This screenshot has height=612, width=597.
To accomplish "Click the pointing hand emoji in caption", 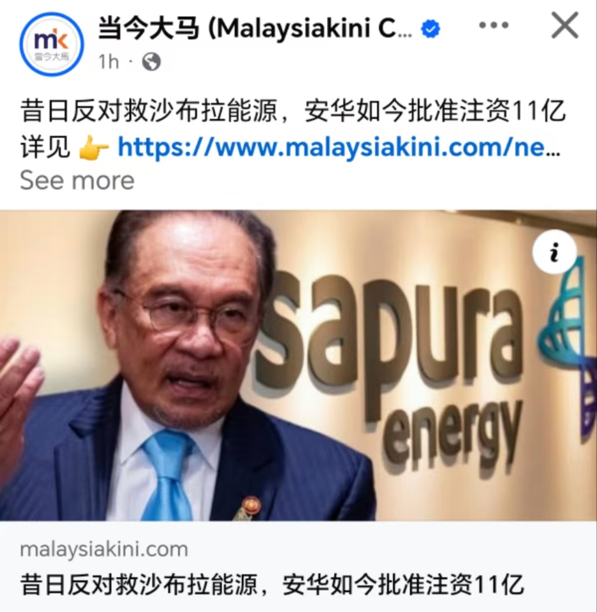I will click(93, 147).
